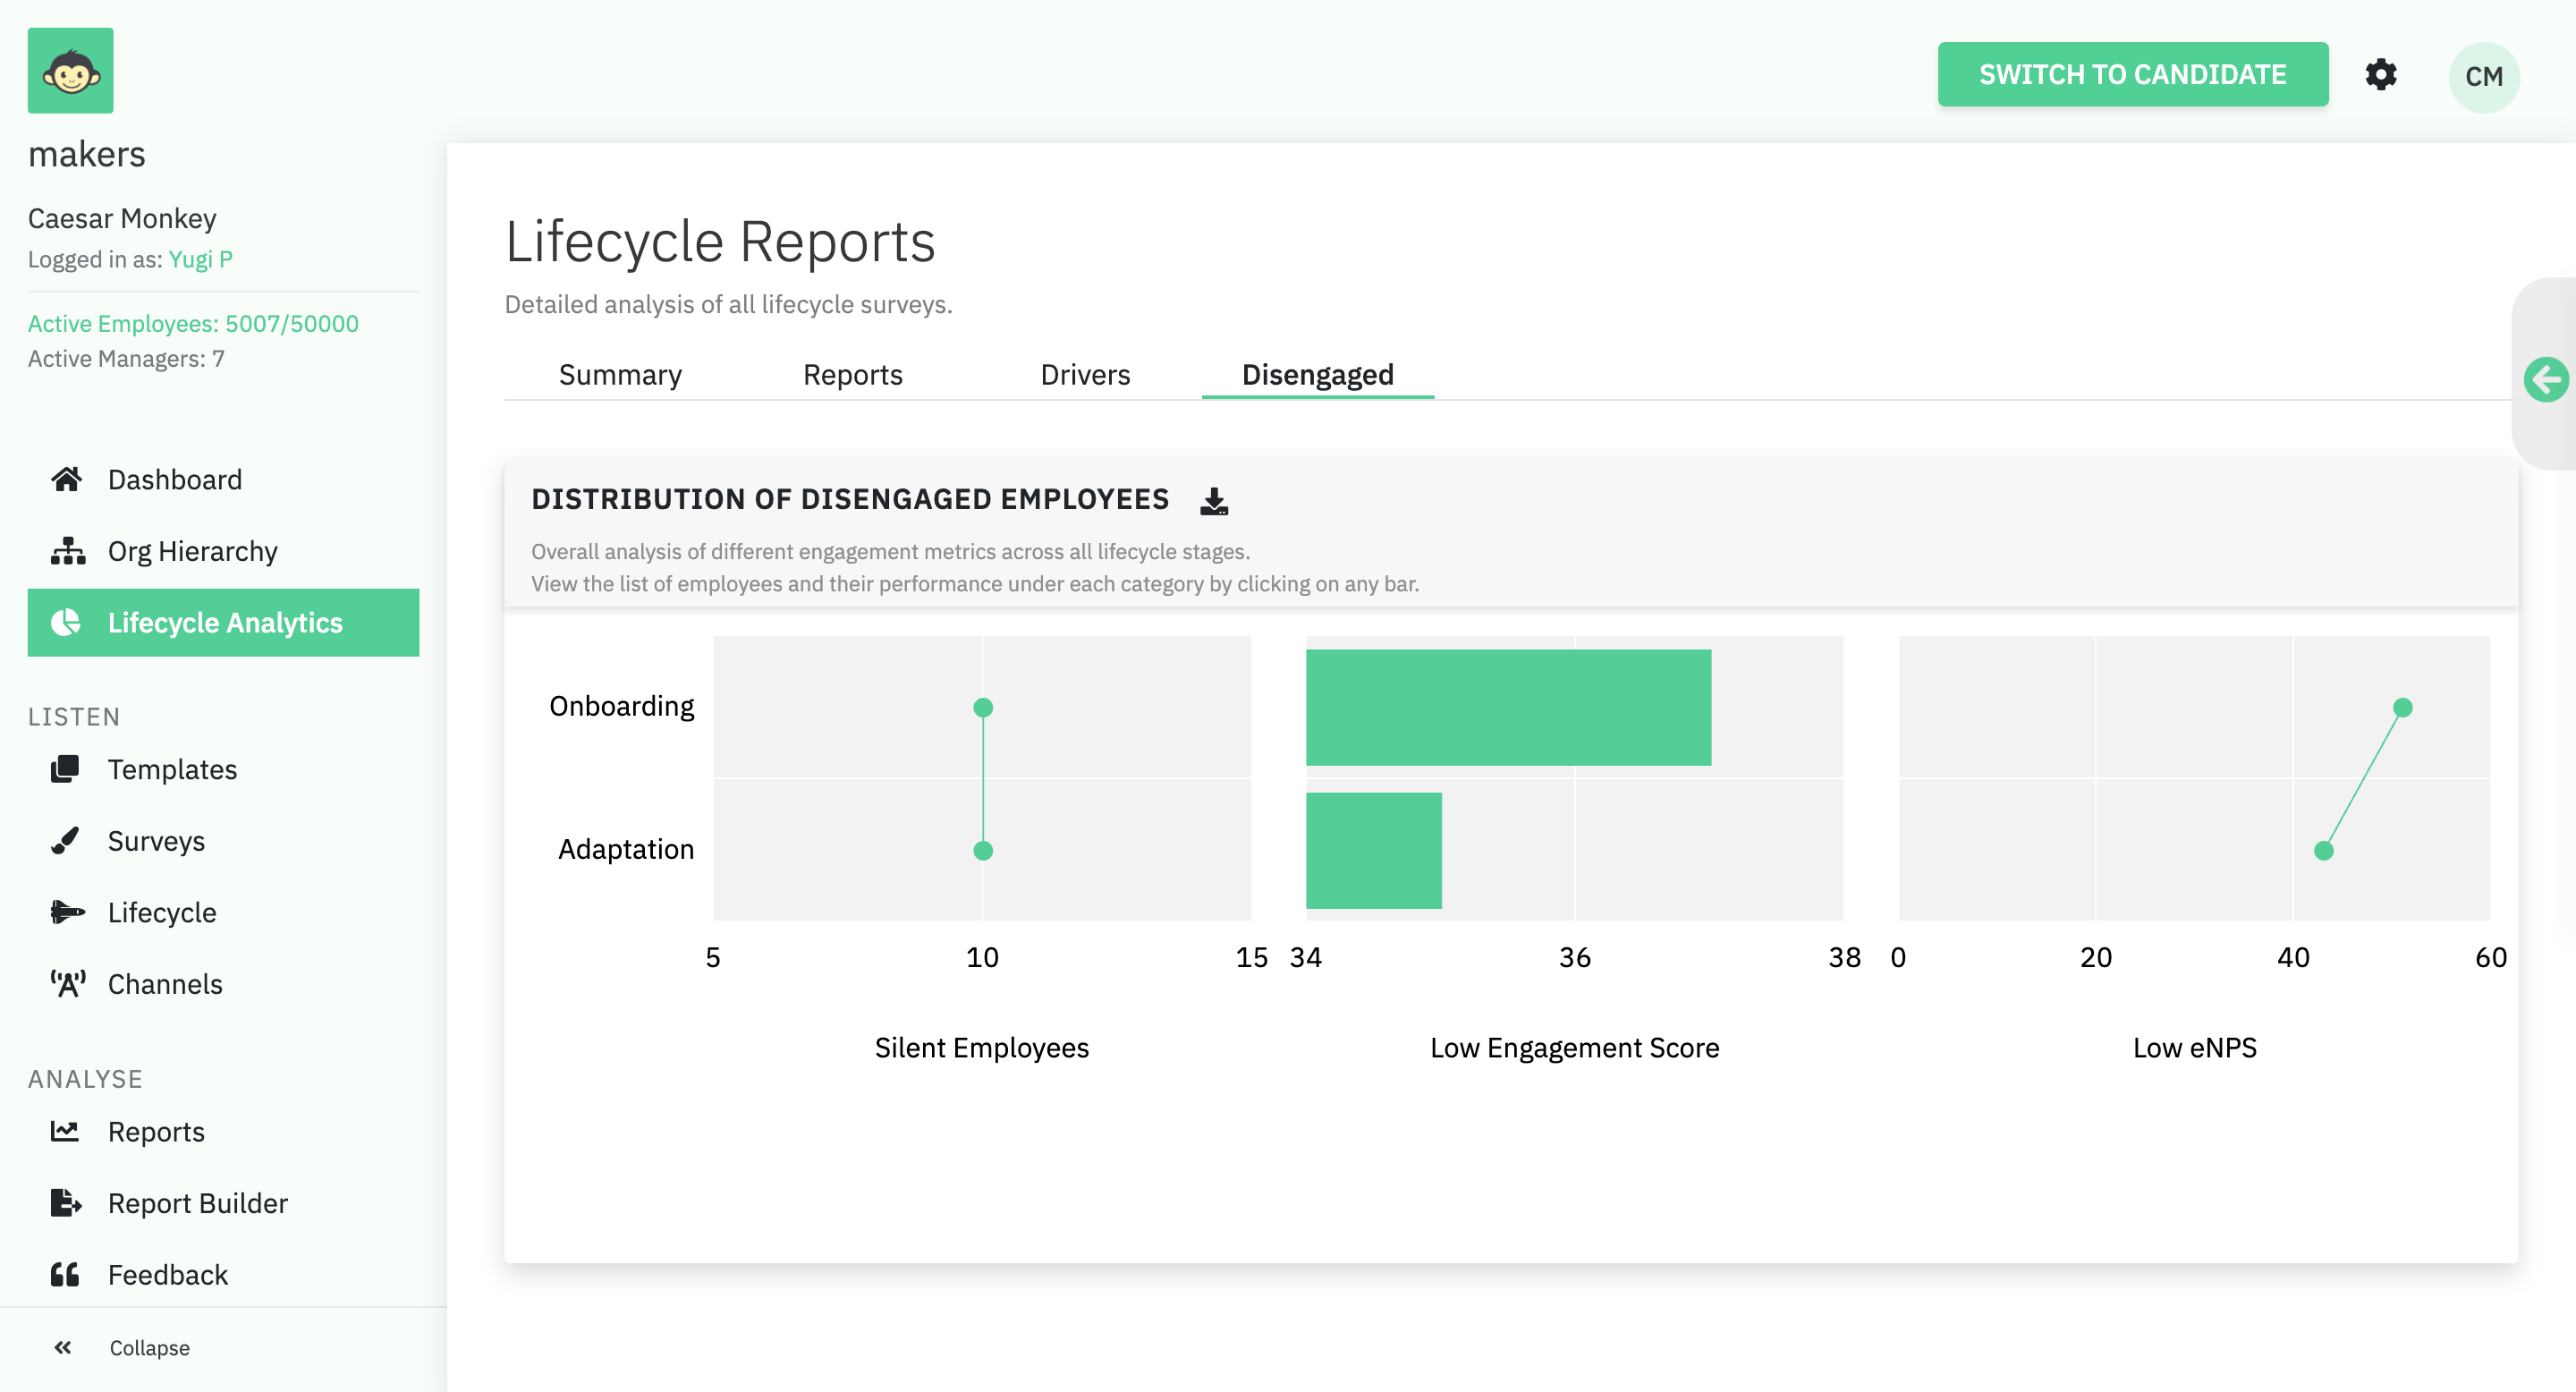Click the Yugi P link
Screen dimensions: 2576x1392
click(201, 259)
